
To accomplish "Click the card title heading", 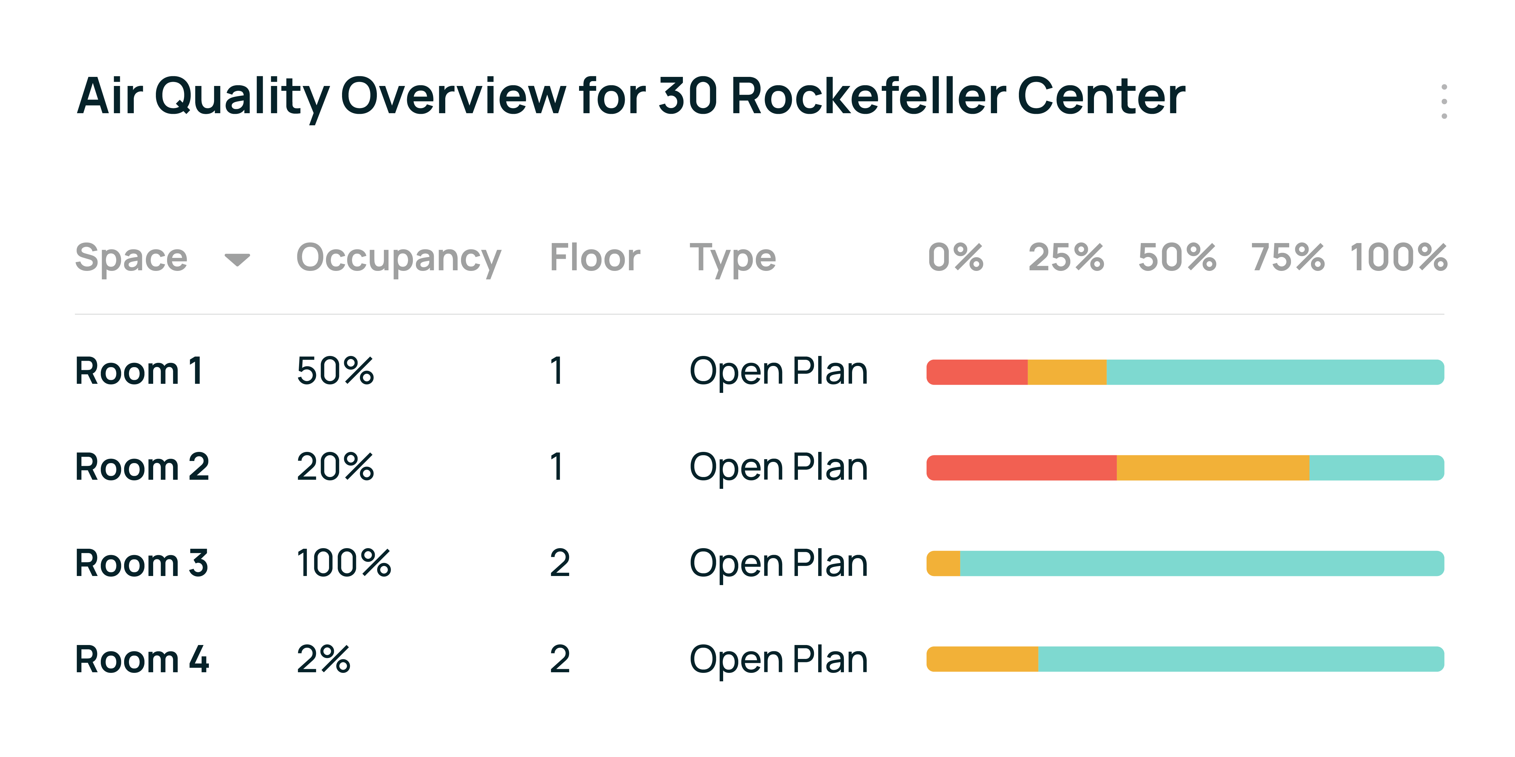I will 631,96.
